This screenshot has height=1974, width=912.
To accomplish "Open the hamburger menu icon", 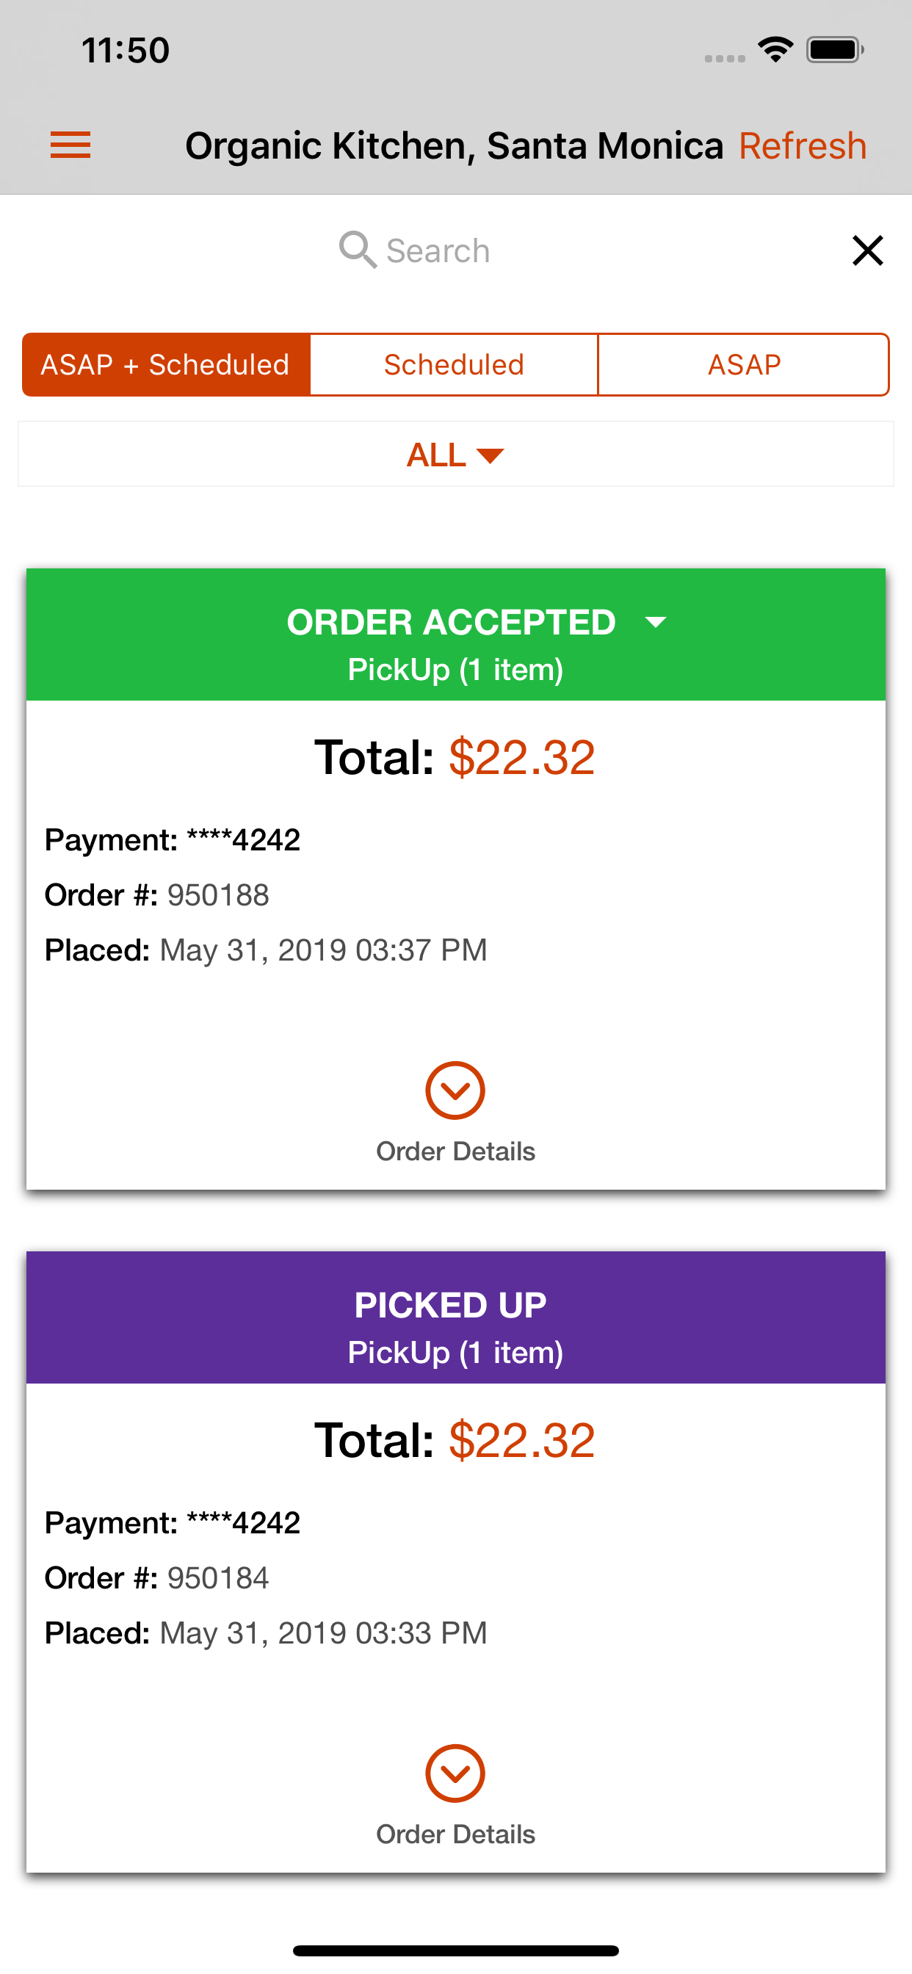I will [70, 145].
